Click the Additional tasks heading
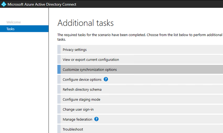223x133 pixels. (85, 23)
